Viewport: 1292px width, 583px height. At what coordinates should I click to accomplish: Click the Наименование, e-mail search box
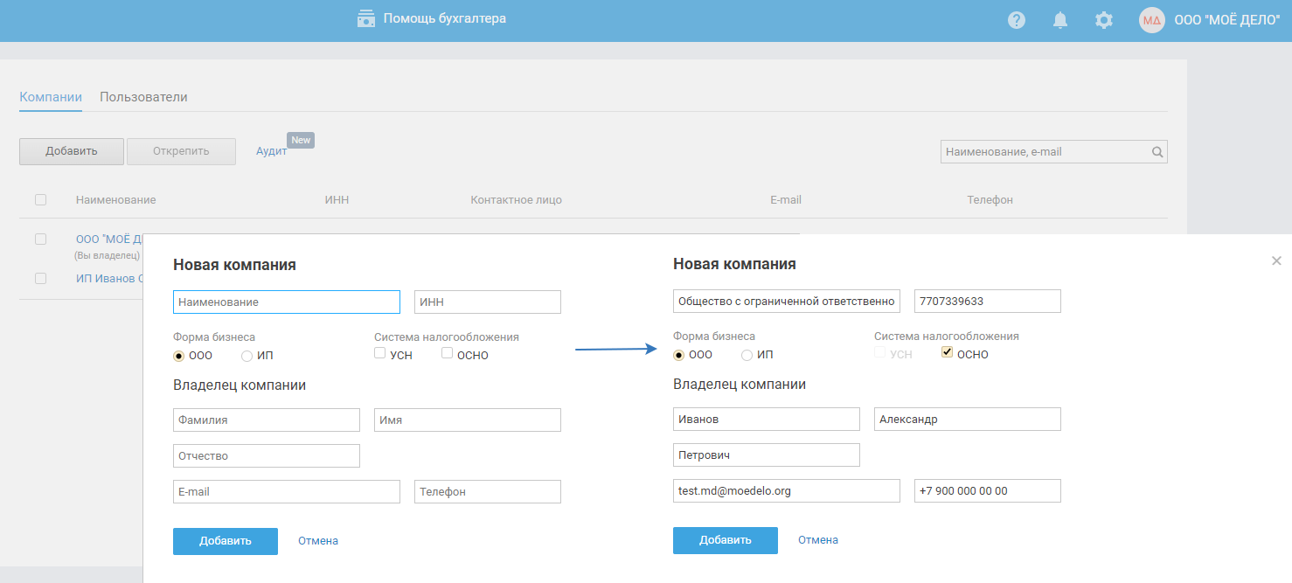[x=1045, y=152]
